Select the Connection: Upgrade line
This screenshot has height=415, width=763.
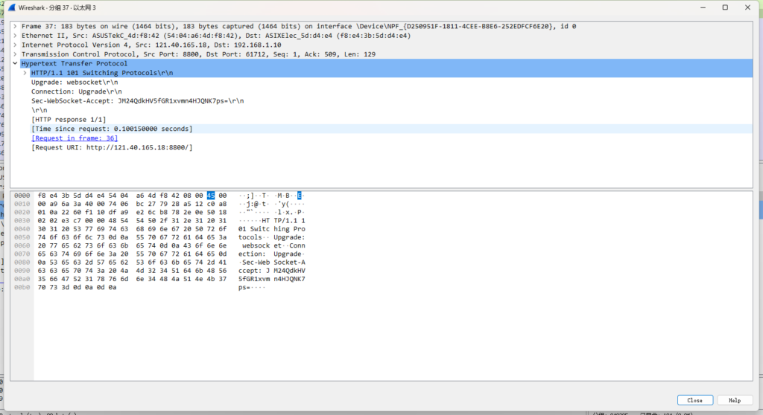(x=77, y=91)
